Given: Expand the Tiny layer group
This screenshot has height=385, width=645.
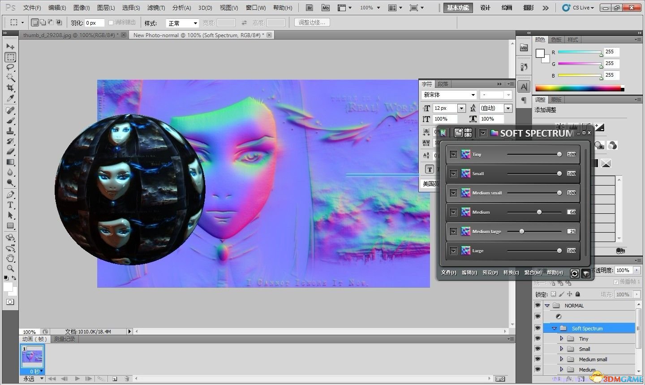Looking at the screenshot, I should coord(561,338).
